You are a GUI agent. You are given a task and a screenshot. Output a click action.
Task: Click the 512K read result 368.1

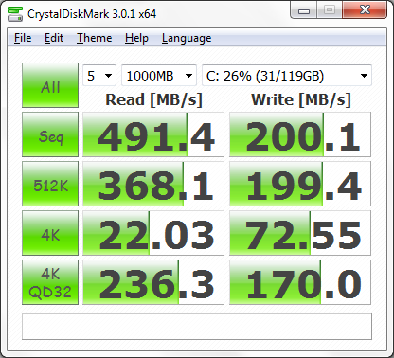point(153,184)
